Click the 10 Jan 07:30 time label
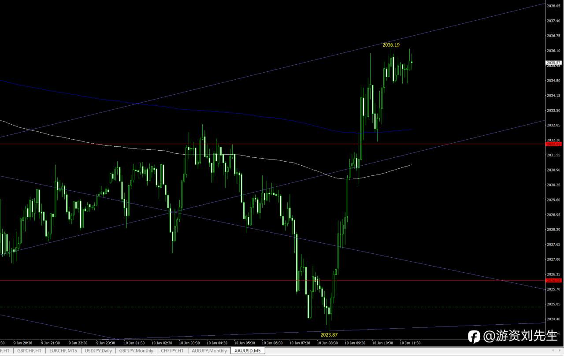This screenshot has width=564, height=356. click(x=300, y=342)
